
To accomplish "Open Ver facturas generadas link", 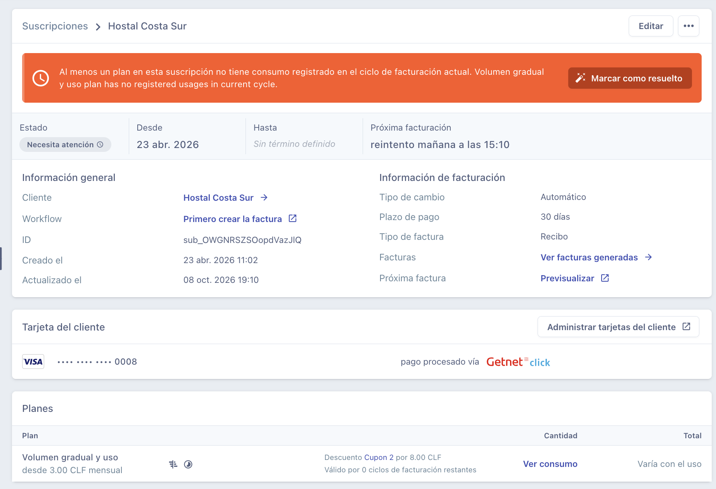I will 589,257.
